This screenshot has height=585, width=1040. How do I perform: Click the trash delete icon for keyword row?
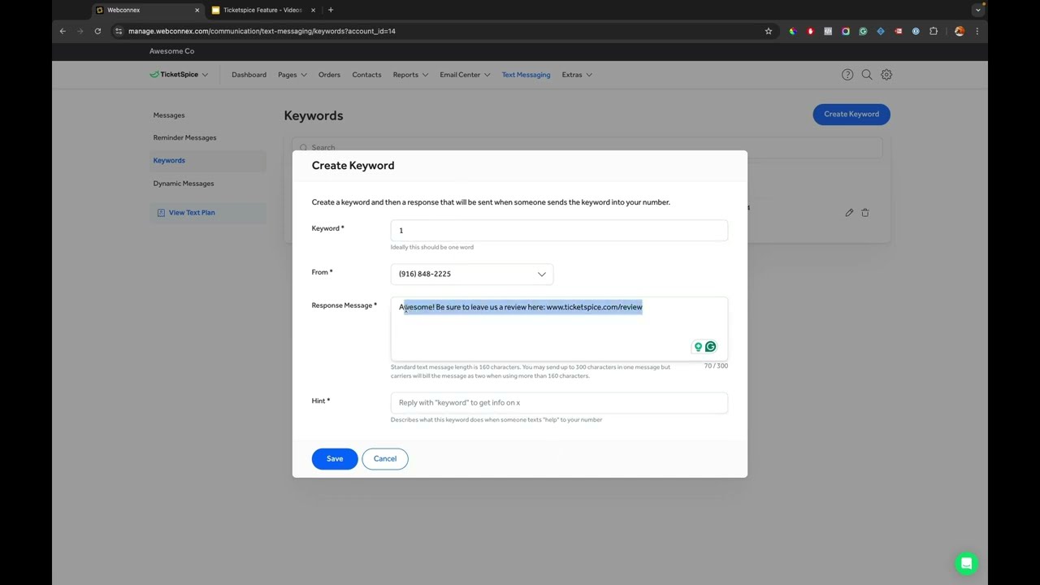coord(865,213)
